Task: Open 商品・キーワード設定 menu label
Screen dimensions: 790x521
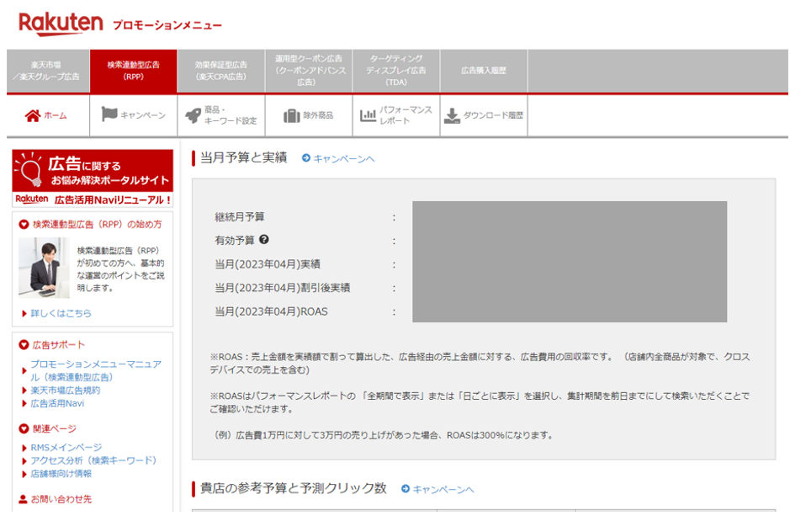Action: point(231,115)
